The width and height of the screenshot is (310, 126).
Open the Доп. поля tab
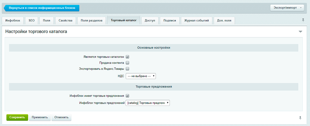pyautogui.click(x=224, y=20)
